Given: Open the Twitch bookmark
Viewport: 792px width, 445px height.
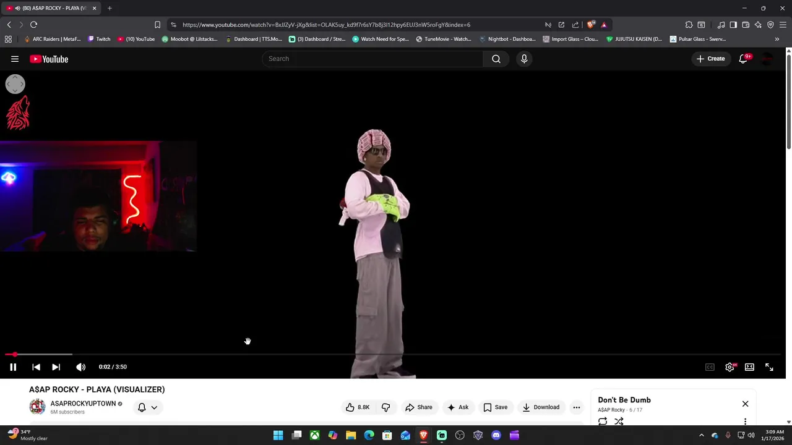Looking at the screenshot, I should (x=99, y=39).
